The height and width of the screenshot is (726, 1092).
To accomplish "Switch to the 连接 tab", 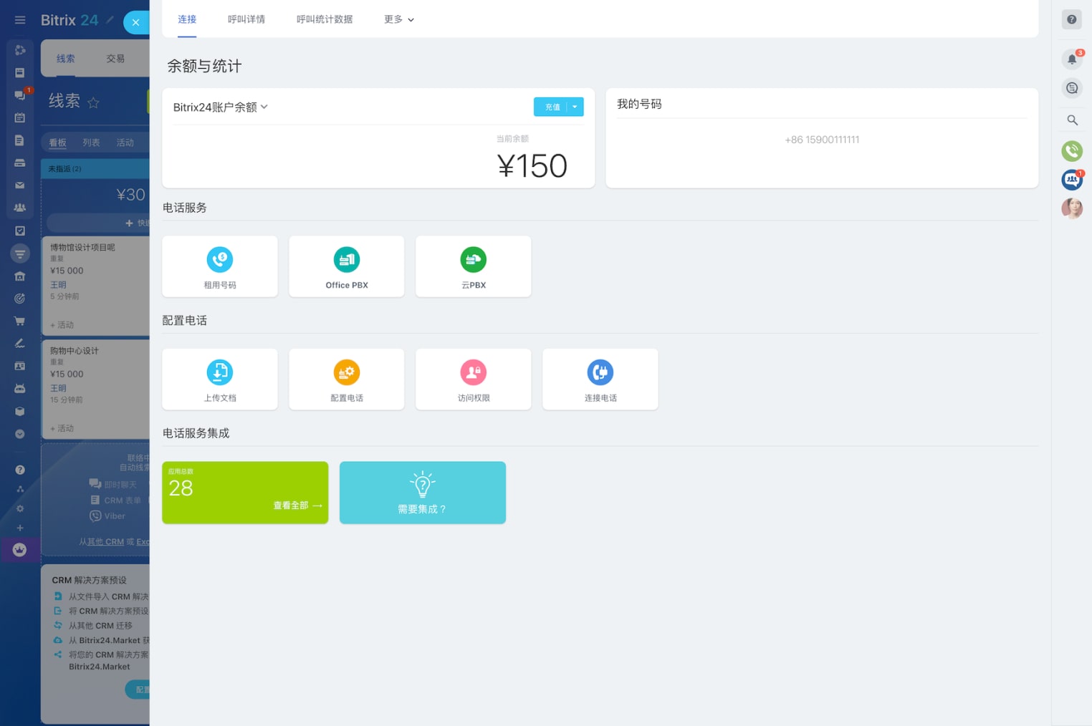I will (x=187, y=19).
